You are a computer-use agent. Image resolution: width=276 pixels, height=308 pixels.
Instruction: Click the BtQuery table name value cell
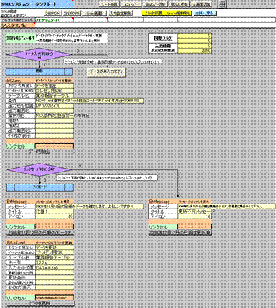click(x=54, y=96)
